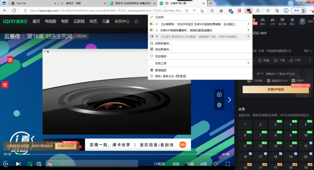
Task: Switch to the New Tab browser tab
Action: [x=34, y=3]
